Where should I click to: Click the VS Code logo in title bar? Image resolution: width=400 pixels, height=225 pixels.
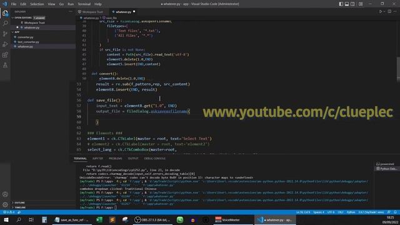[x=4, y=4]
